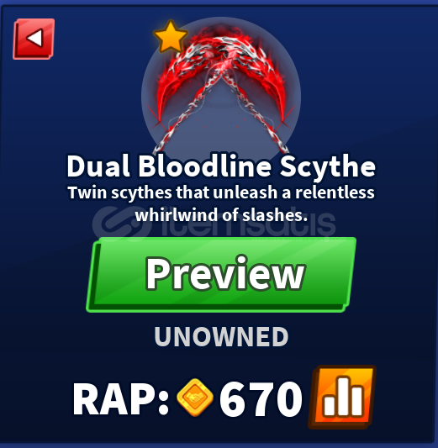Click the right chain handle of scythe
Image resolution: width=438 pixels, height=448 pixels.
tap(256, 114)
